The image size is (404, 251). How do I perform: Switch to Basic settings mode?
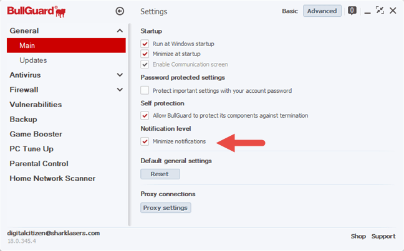click(x=290, y=11)
